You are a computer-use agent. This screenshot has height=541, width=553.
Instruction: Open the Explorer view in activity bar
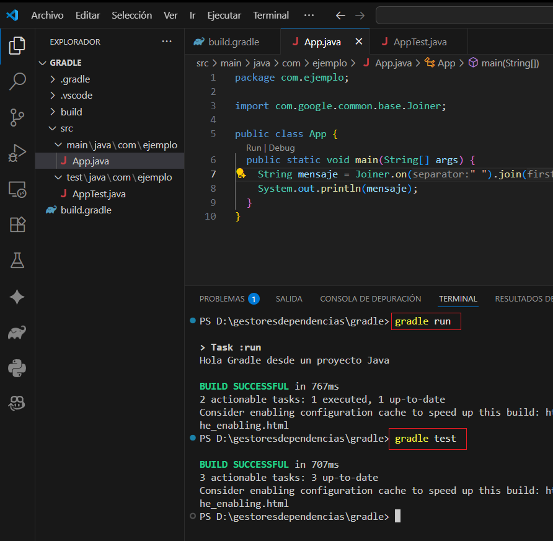(17, 45)
